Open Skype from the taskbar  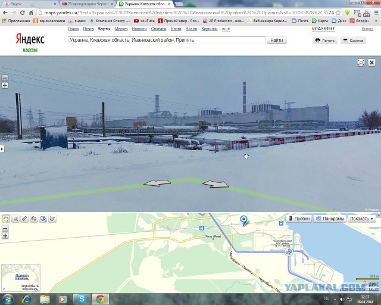coord(82,299)
